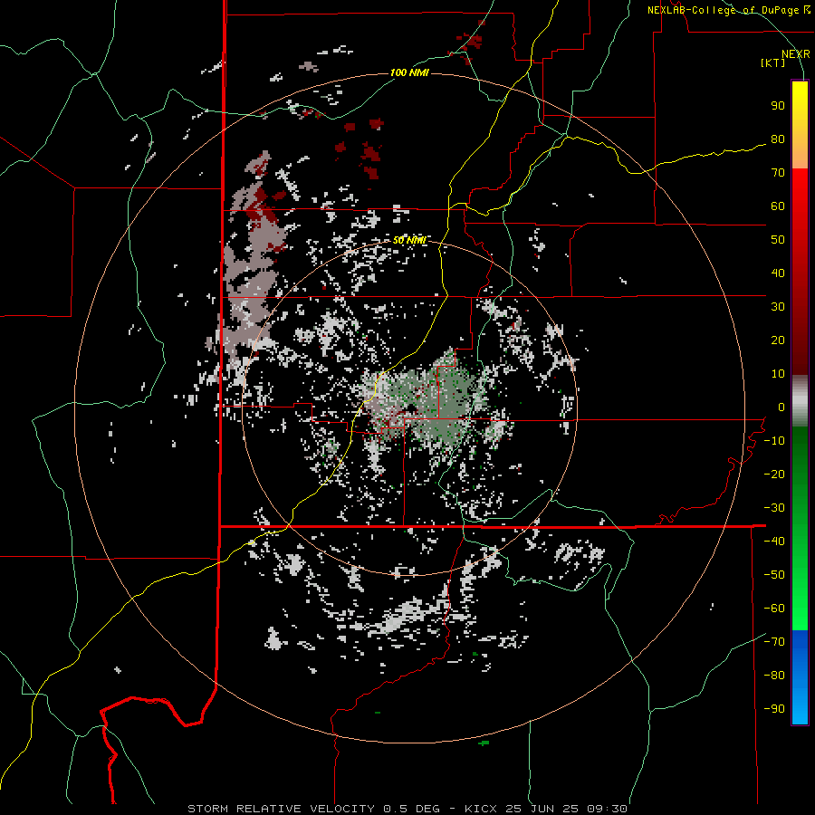The height and width of the screenshot is (815, 815).
Task: Select the 40 value on velocity scale
Action: point(778,273)
